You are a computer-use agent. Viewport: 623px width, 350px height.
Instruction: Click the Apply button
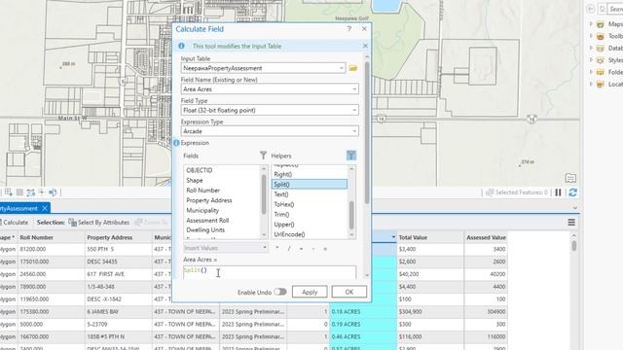click(x=310, y=292)
